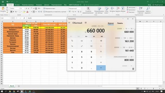
Task: Click history entry result 163 200
Action: (x=129, y=41)
